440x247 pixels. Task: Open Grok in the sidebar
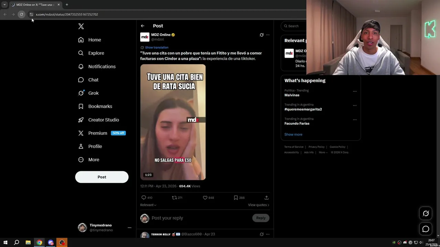pyautogui.click(x=88, y=93)
